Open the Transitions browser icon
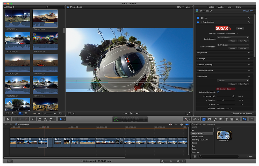The height and width of the screenshot is (166, 259). (x=220, y=119)
